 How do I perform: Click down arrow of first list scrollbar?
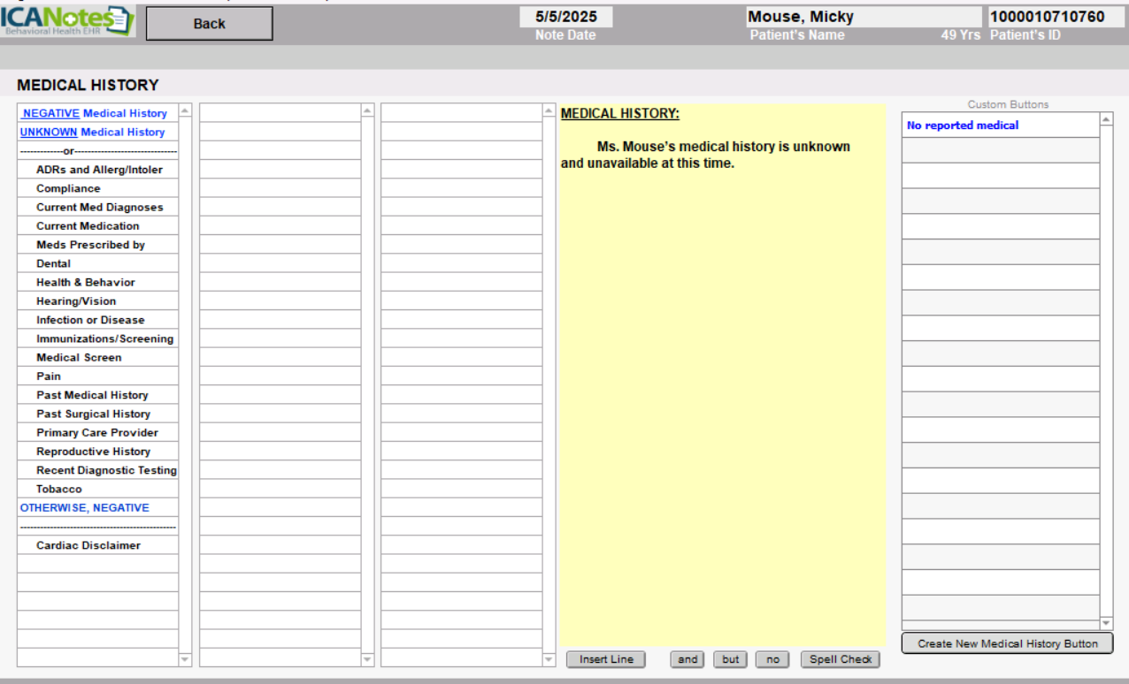(x=185, y=659)
